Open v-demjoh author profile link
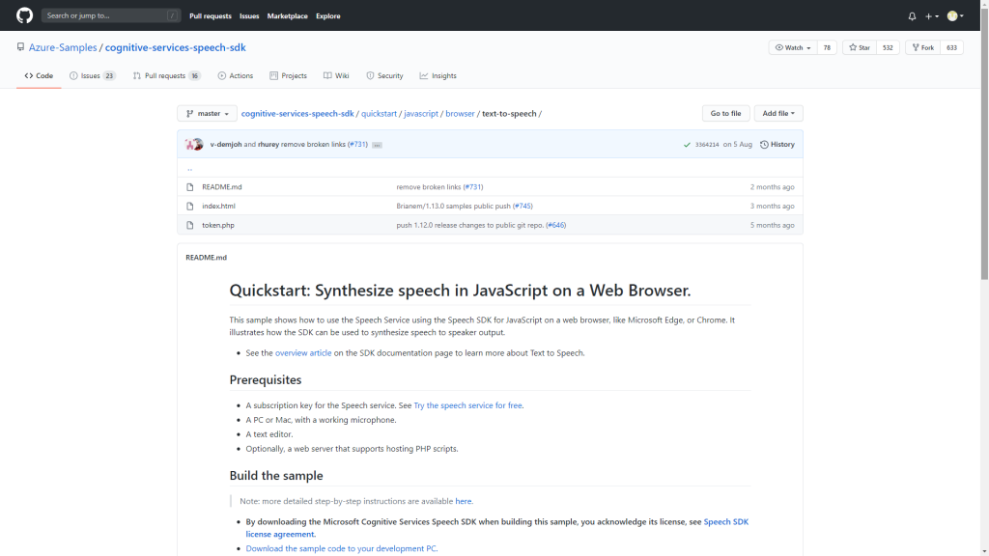 click(226, 145)
